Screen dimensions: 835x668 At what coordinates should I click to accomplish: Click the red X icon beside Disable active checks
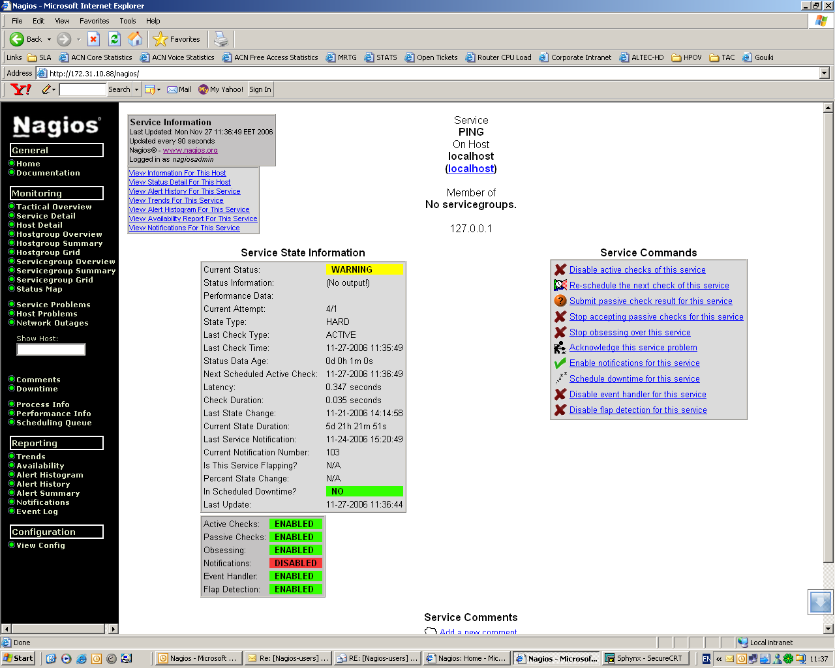point(560,269)
